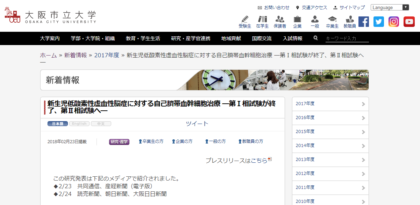
Task: Open the Facebook icon link
Action: 364,22
